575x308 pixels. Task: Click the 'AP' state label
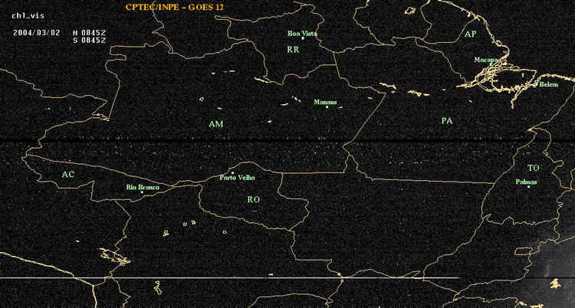pos(470,34)
